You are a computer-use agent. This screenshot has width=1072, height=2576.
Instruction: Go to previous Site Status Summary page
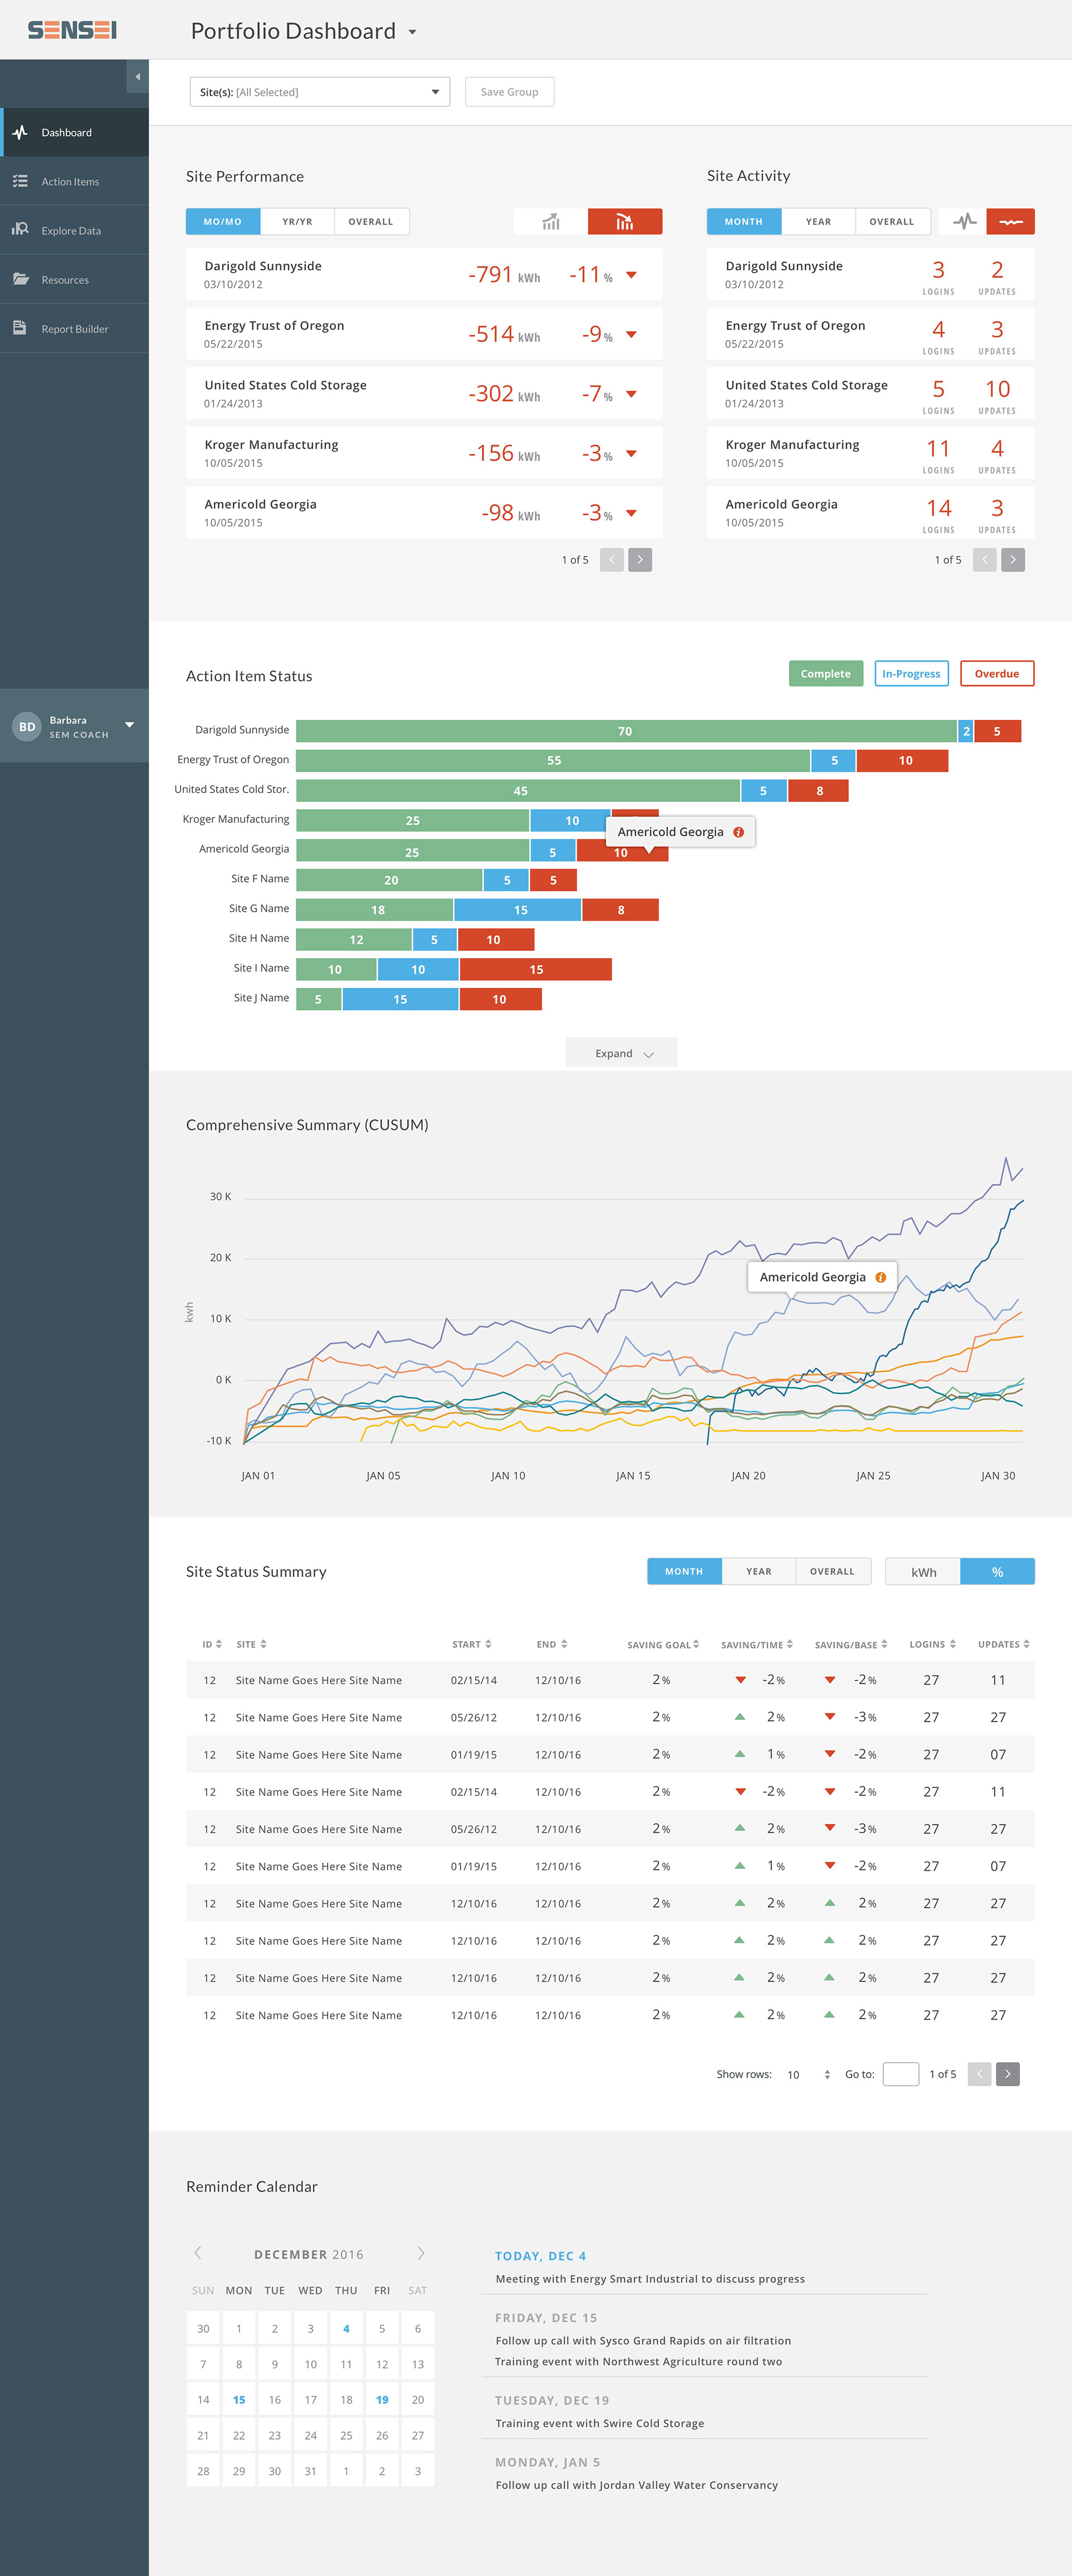pos(980,2074)
